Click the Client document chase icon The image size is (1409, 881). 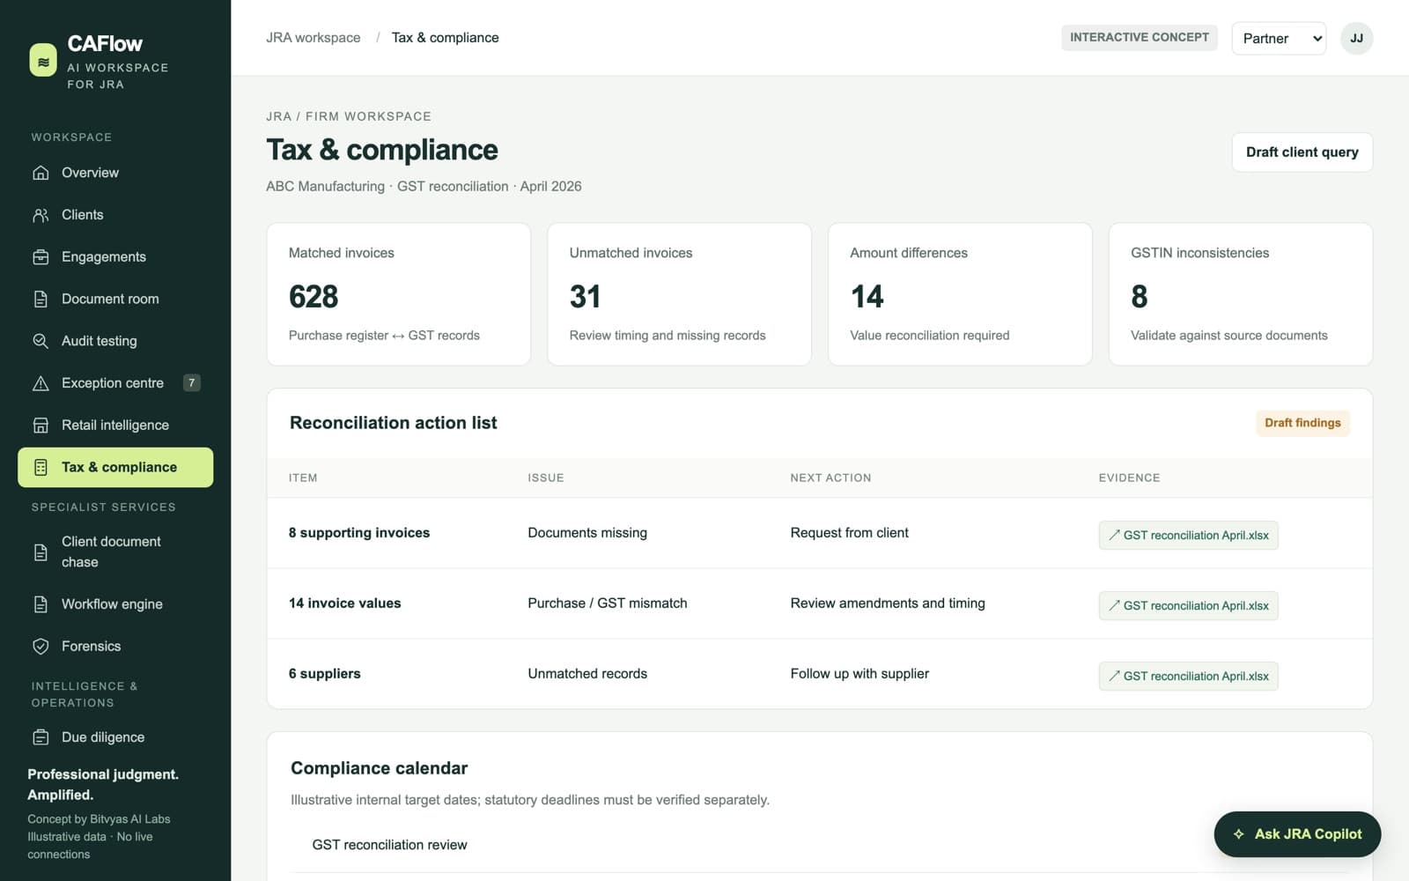click(x=41, y=552)
